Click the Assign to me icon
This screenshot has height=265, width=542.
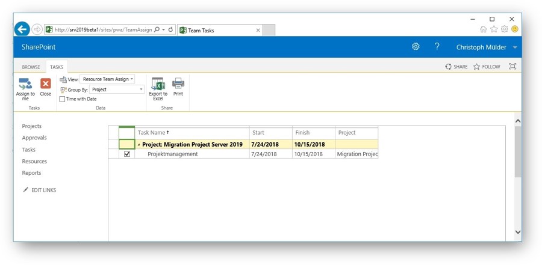coord(25,84)
